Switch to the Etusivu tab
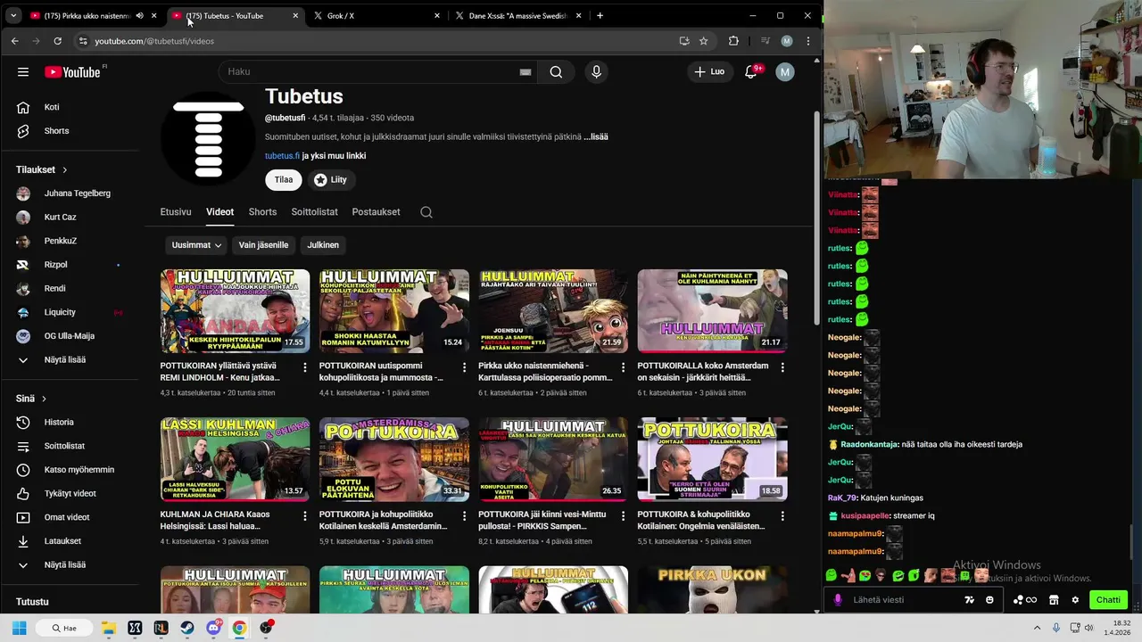 click(x=176, y=212)
